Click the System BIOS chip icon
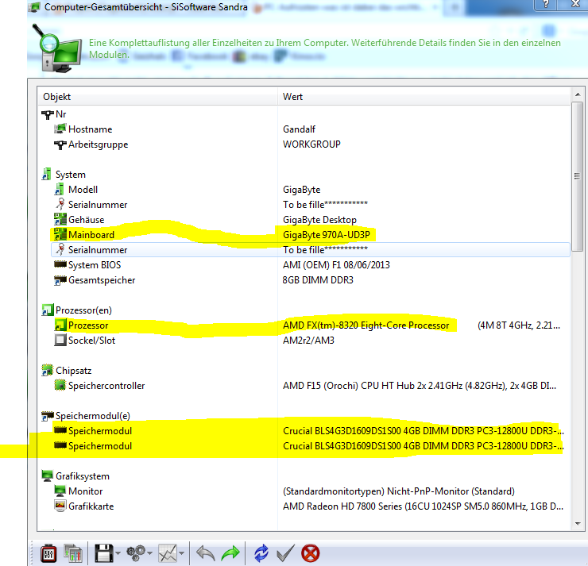 (x=60, y=264)
